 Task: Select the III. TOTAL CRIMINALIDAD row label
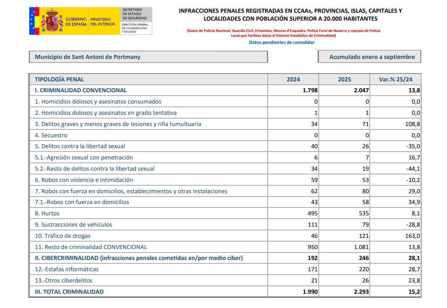pyautogui.click(x=69, y=292)
